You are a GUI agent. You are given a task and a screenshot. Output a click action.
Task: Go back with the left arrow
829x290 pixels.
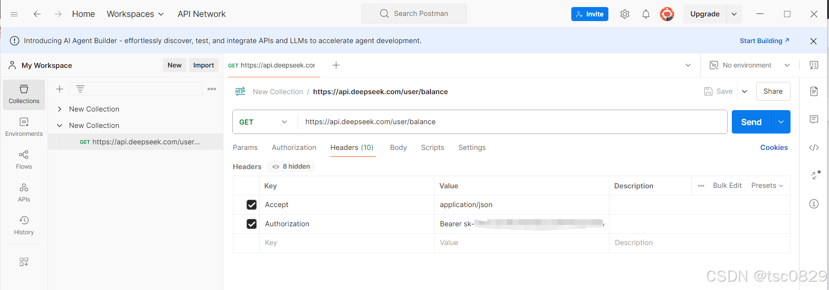coord(37,14)
